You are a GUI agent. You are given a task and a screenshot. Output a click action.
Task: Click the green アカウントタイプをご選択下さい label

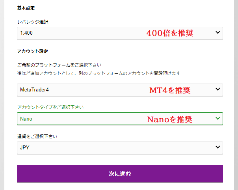click(x=50, y=107)
